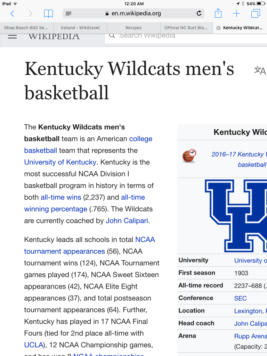Open the share sheet icon
The width and height of the screenshot is (267, 356).
(x=218, y=14)
